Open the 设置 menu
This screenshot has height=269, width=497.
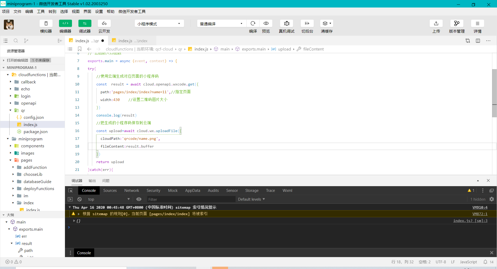click(99, 11)
